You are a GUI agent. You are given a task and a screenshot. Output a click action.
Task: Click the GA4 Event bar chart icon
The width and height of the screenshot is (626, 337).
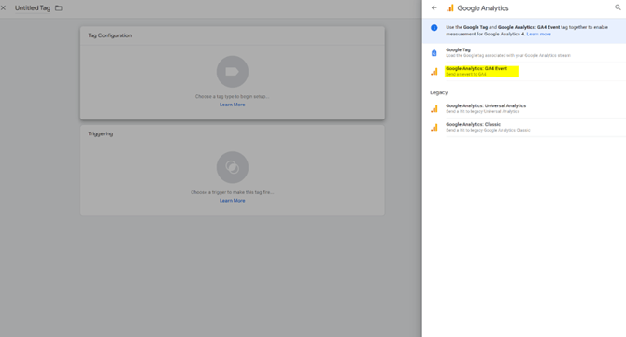coord(434,72)
